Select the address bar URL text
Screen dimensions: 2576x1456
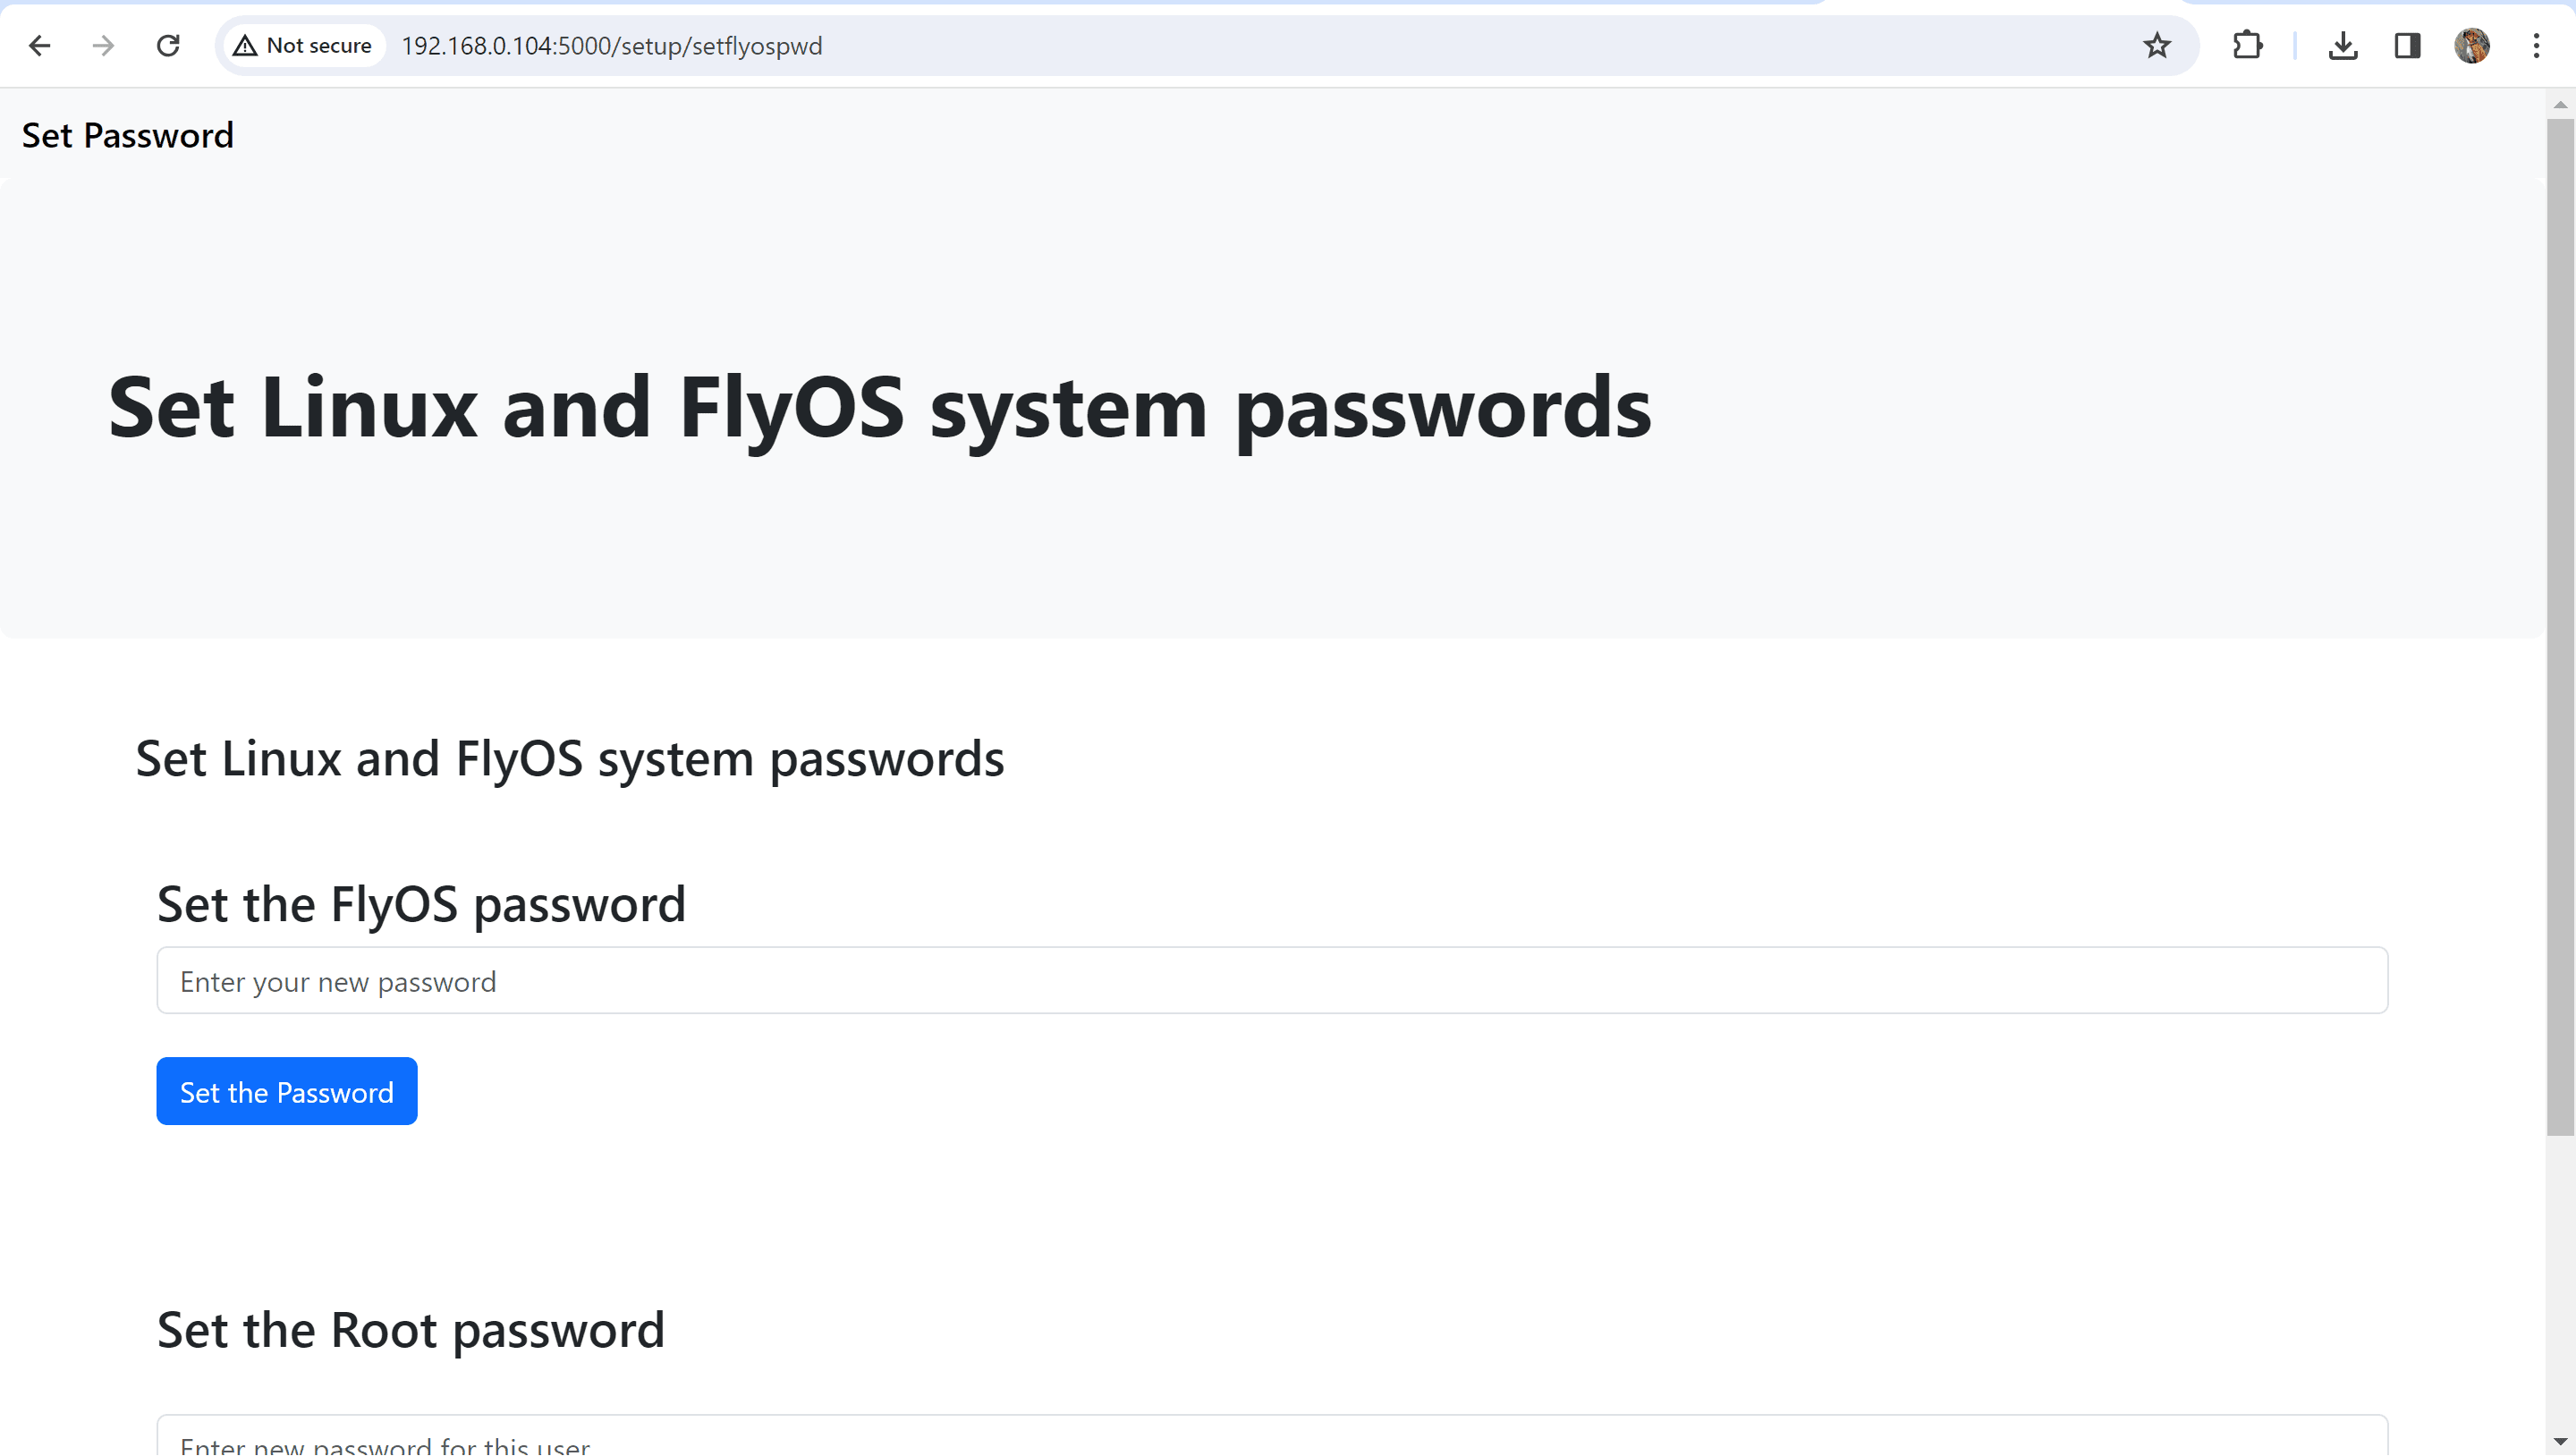pos(611,46)
